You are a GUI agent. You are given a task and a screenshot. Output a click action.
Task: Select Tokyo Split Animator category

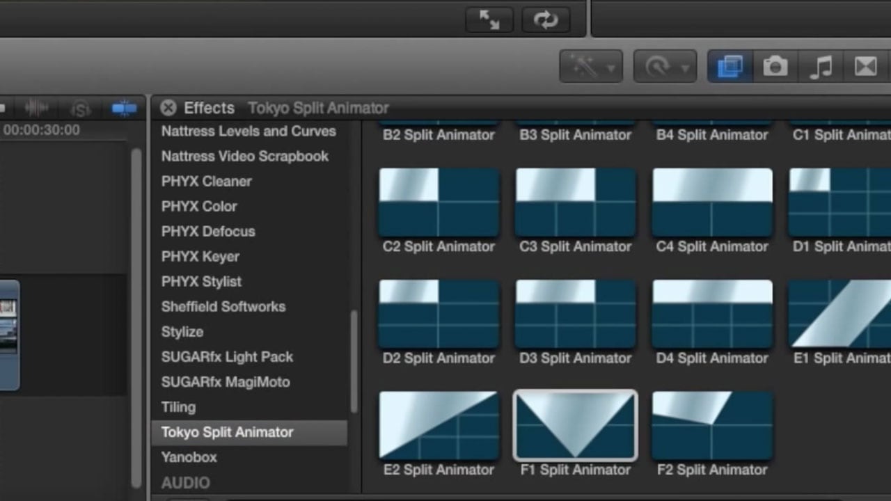click(x=249, y=432)
